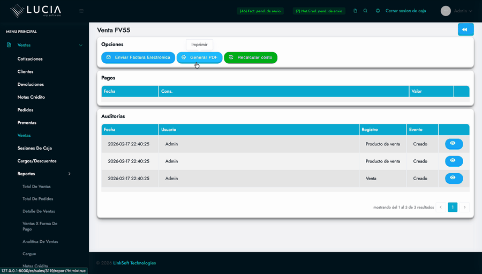Viewport: 482px width, 274px height.
Task: Click the LinkSoft Technologies footer link
Action: coord(134,263)
